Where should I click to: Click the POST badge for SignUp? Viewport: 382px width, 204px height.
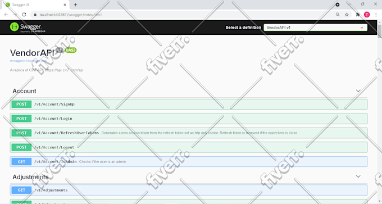tap(21, 104)
